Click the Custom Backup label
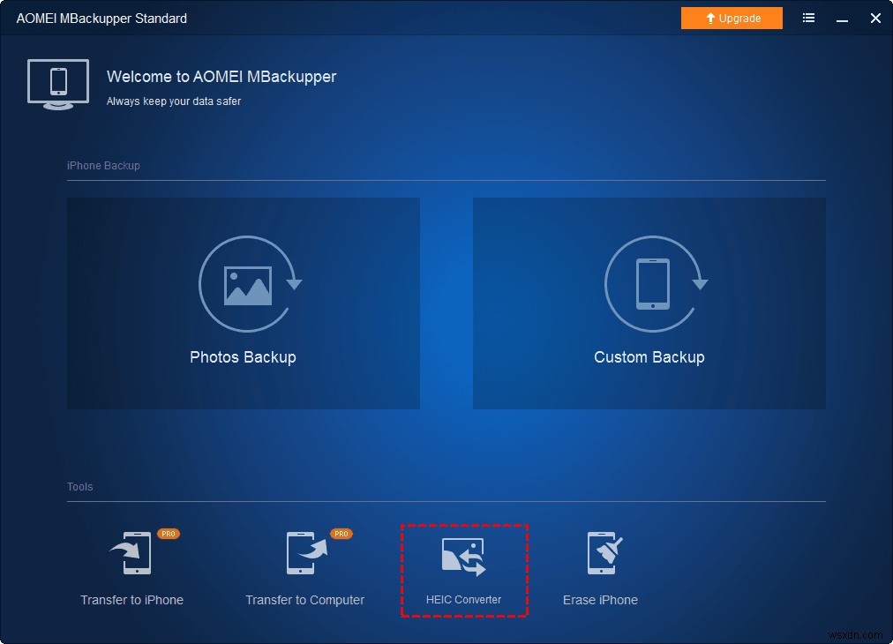The height and width of the screenshot is (644, 893). tap(649, 357)
